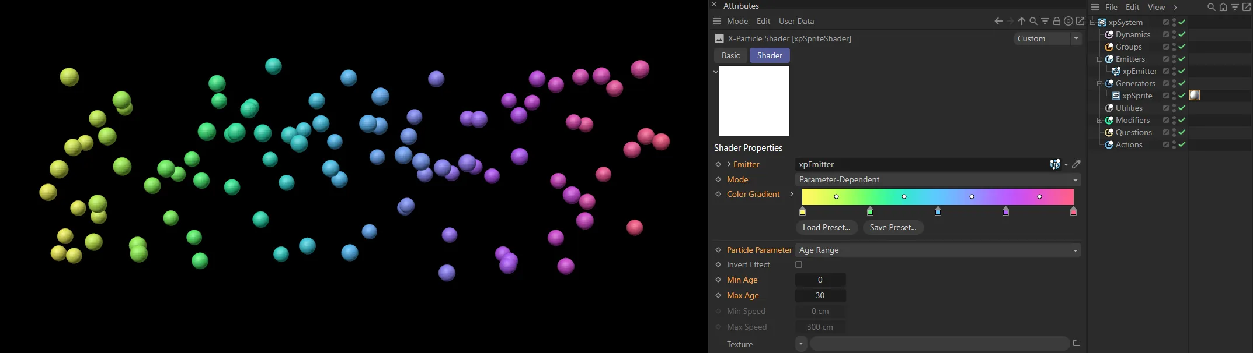Select the xpSystem object icon
This screenshot has width=1253, height=353.
pos(1102,22)
